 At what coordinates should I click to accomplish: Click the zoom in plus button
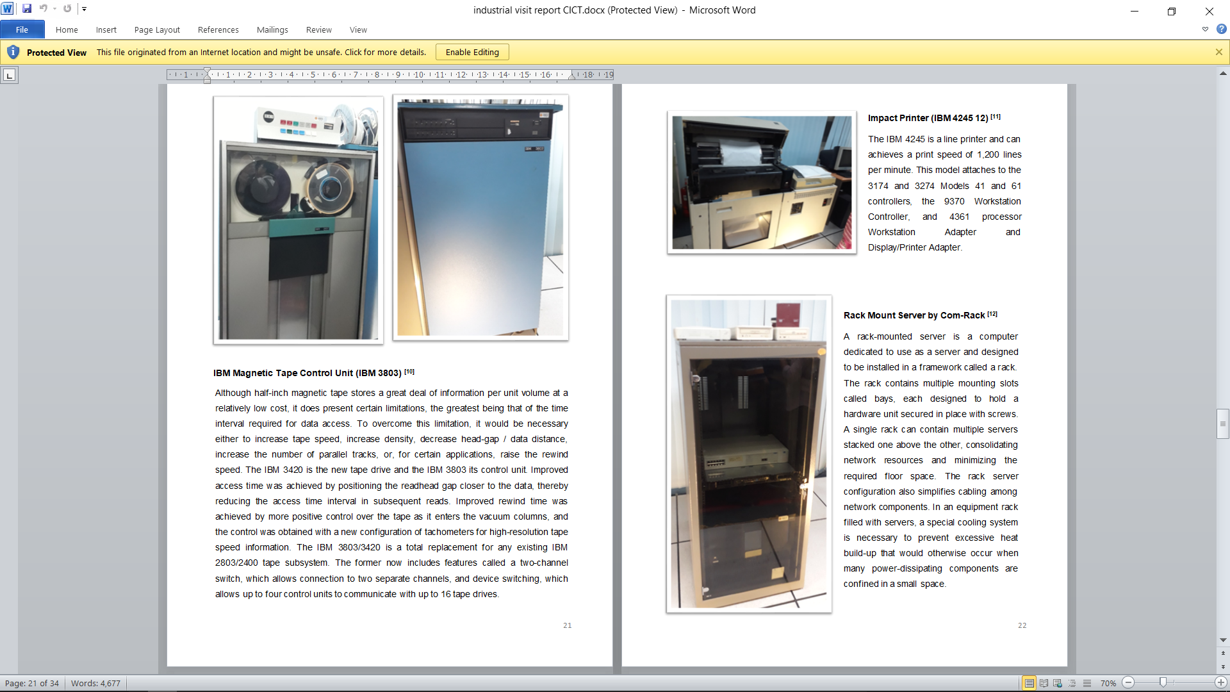pyautogui.click(x=1221, y=683)
